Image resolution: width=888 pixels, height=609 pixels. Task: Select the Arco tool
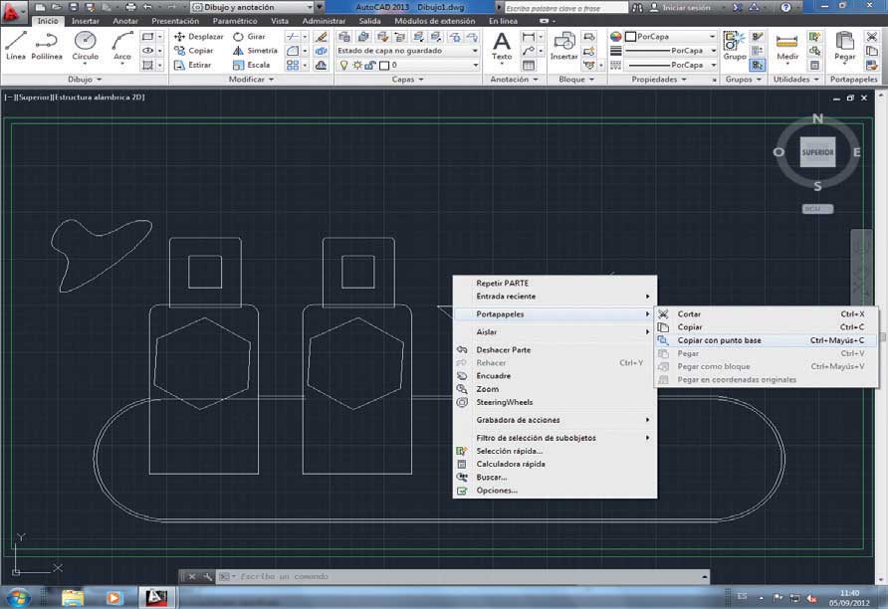tap(122, 46)
